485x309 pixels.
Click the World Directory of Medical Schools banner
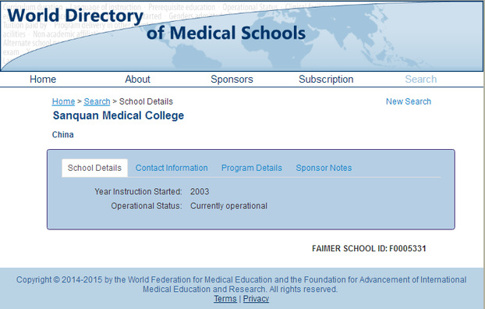coord(241,36)
